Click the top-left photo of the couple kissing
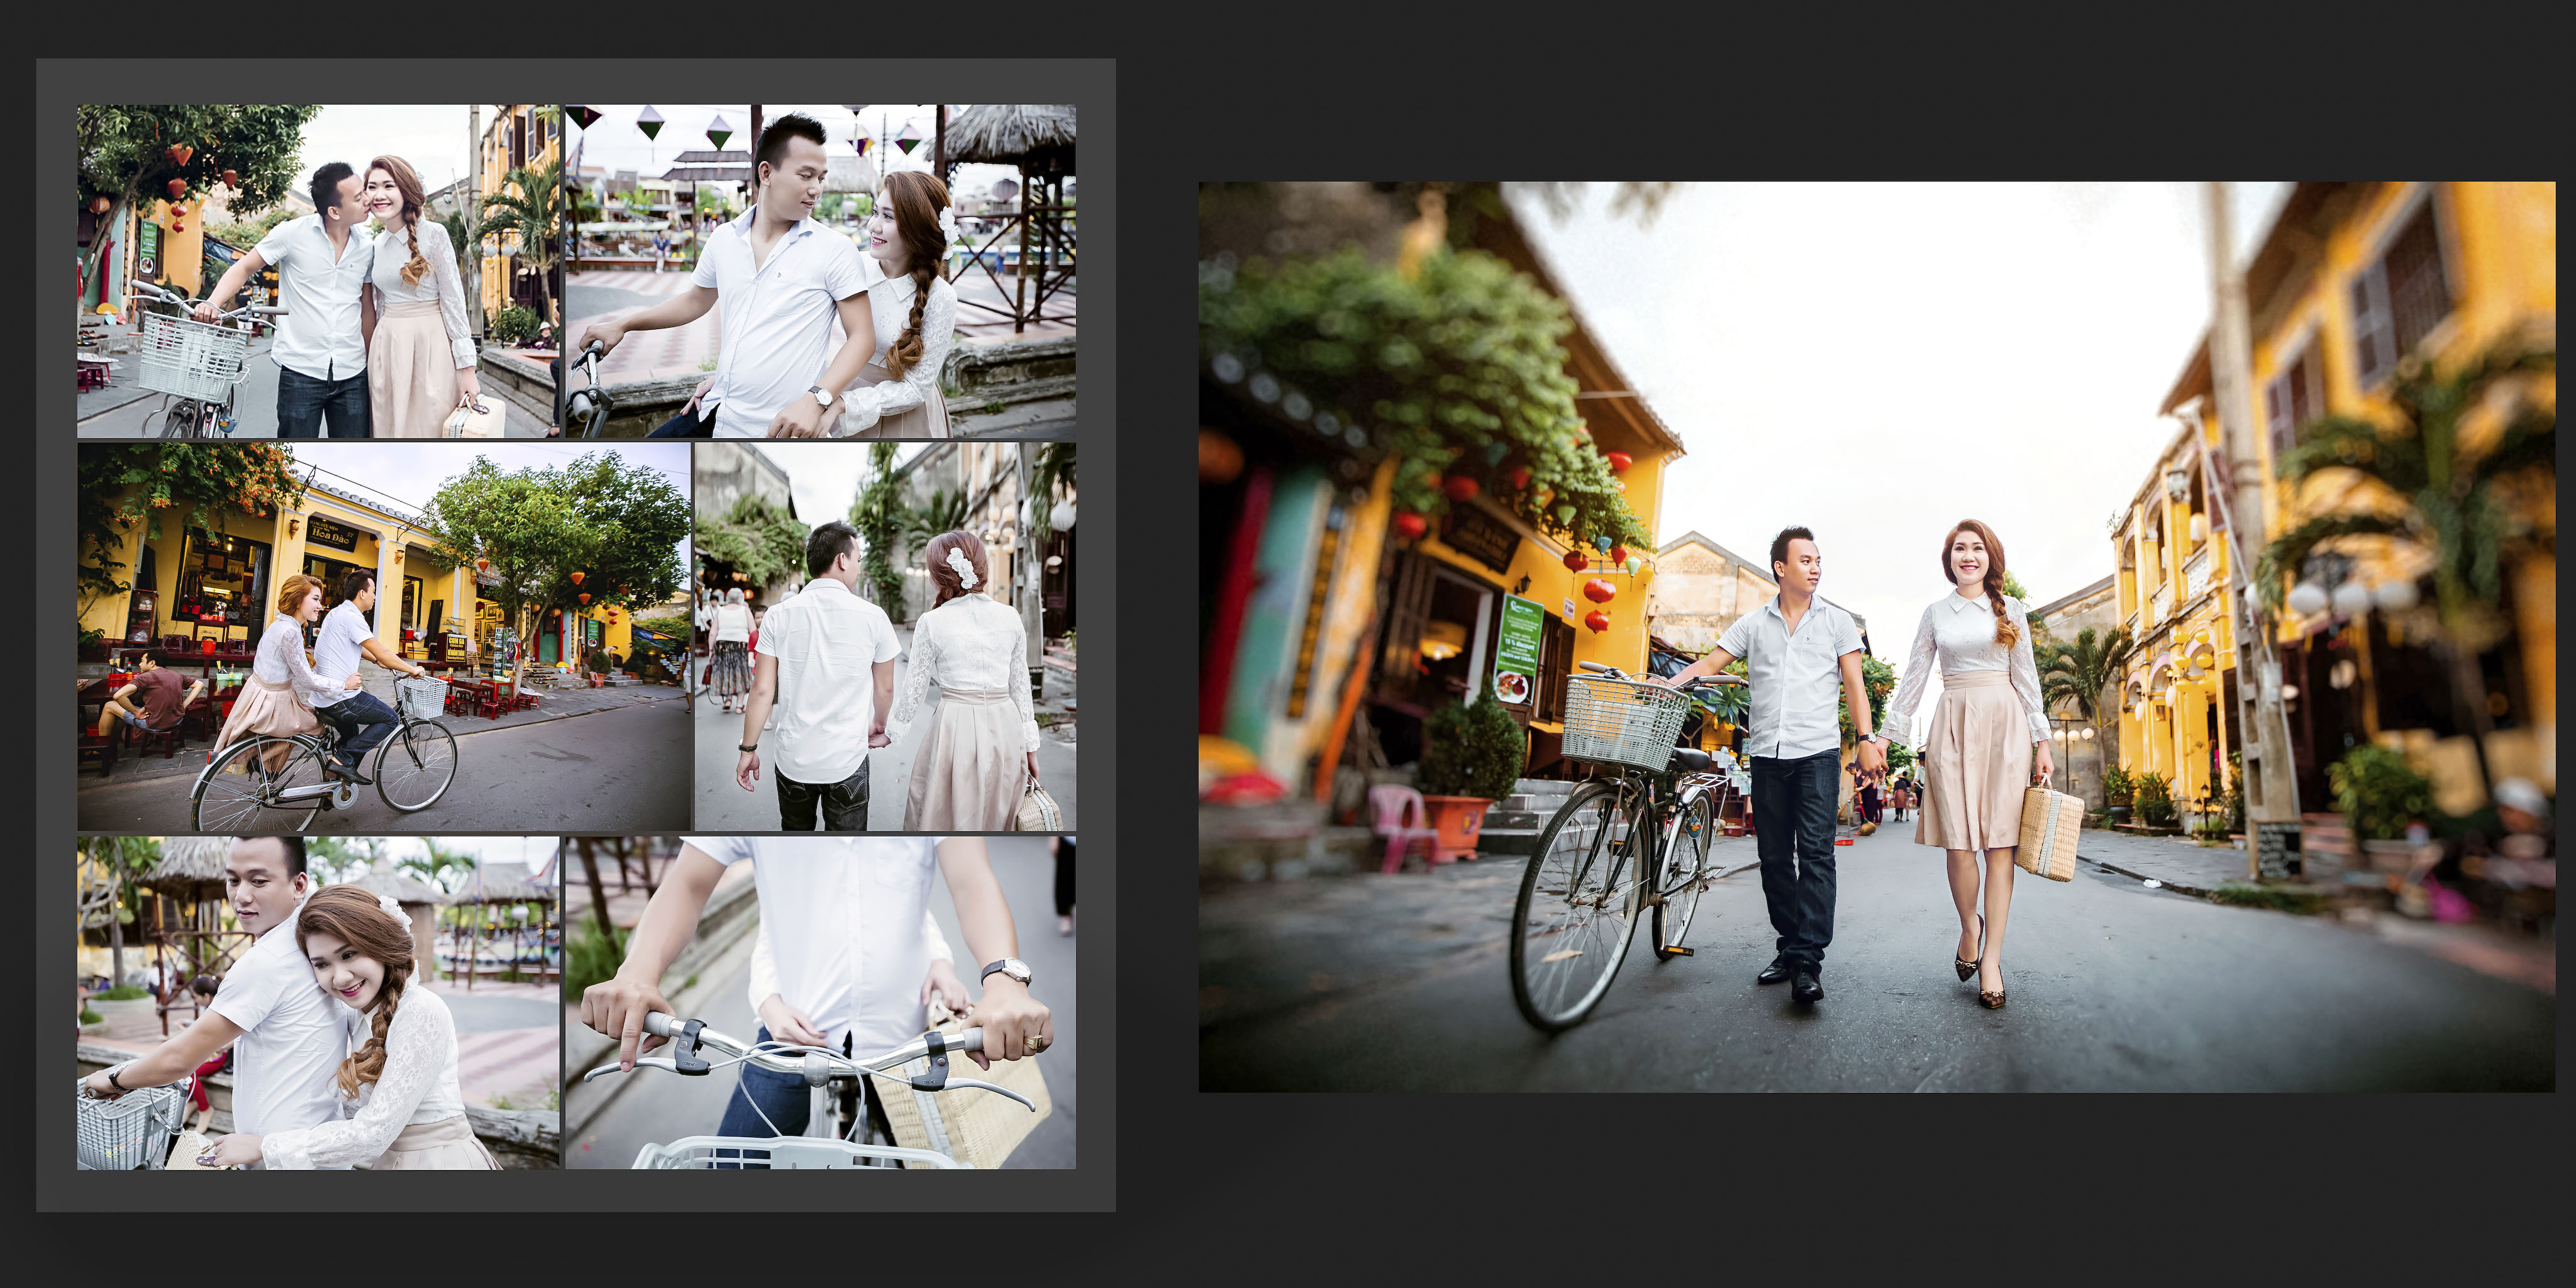This screenshot has width=2576, height=1288. (318, 271)
